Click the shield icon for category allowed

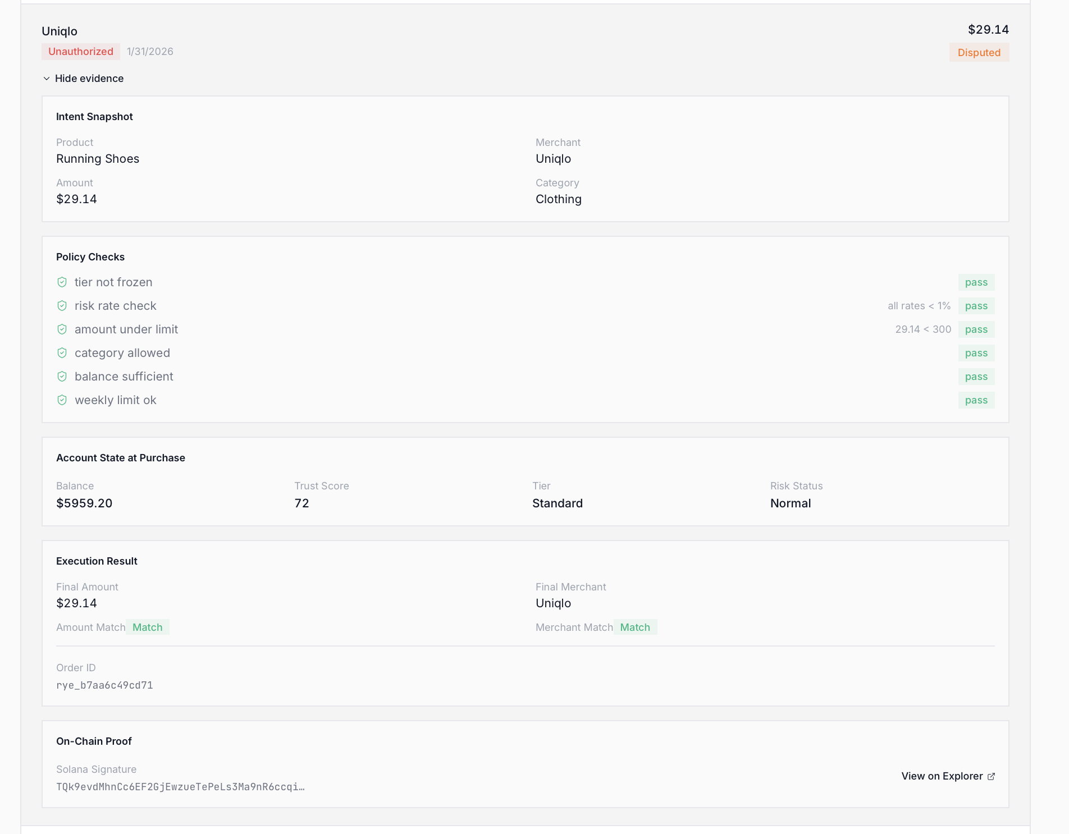(x=62, y=353)
